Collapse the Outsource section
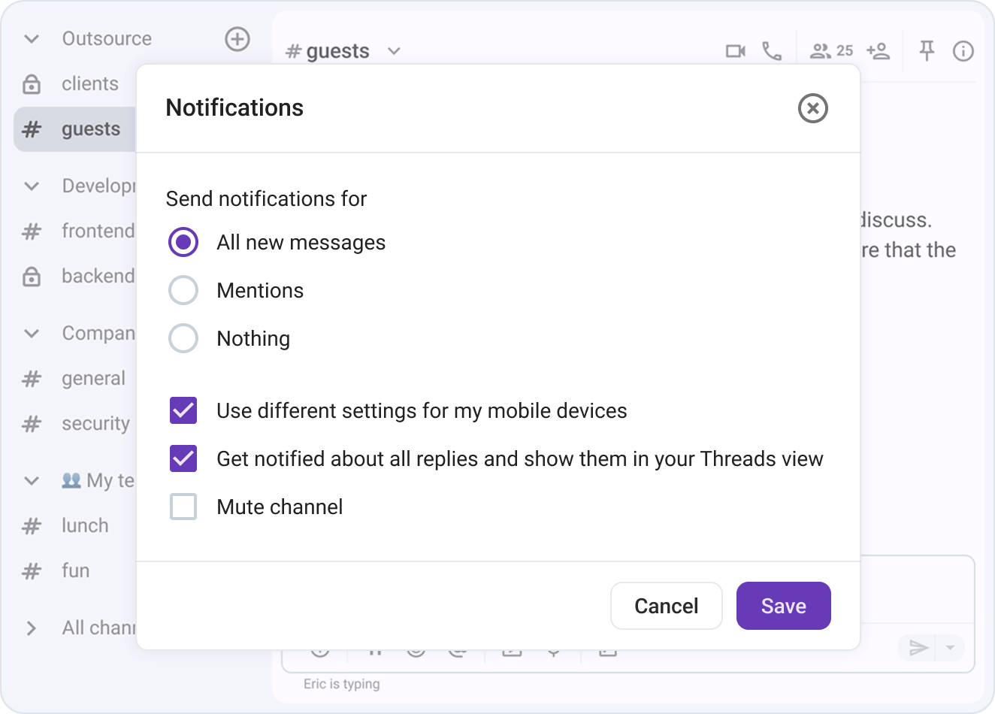 [30, 38]
